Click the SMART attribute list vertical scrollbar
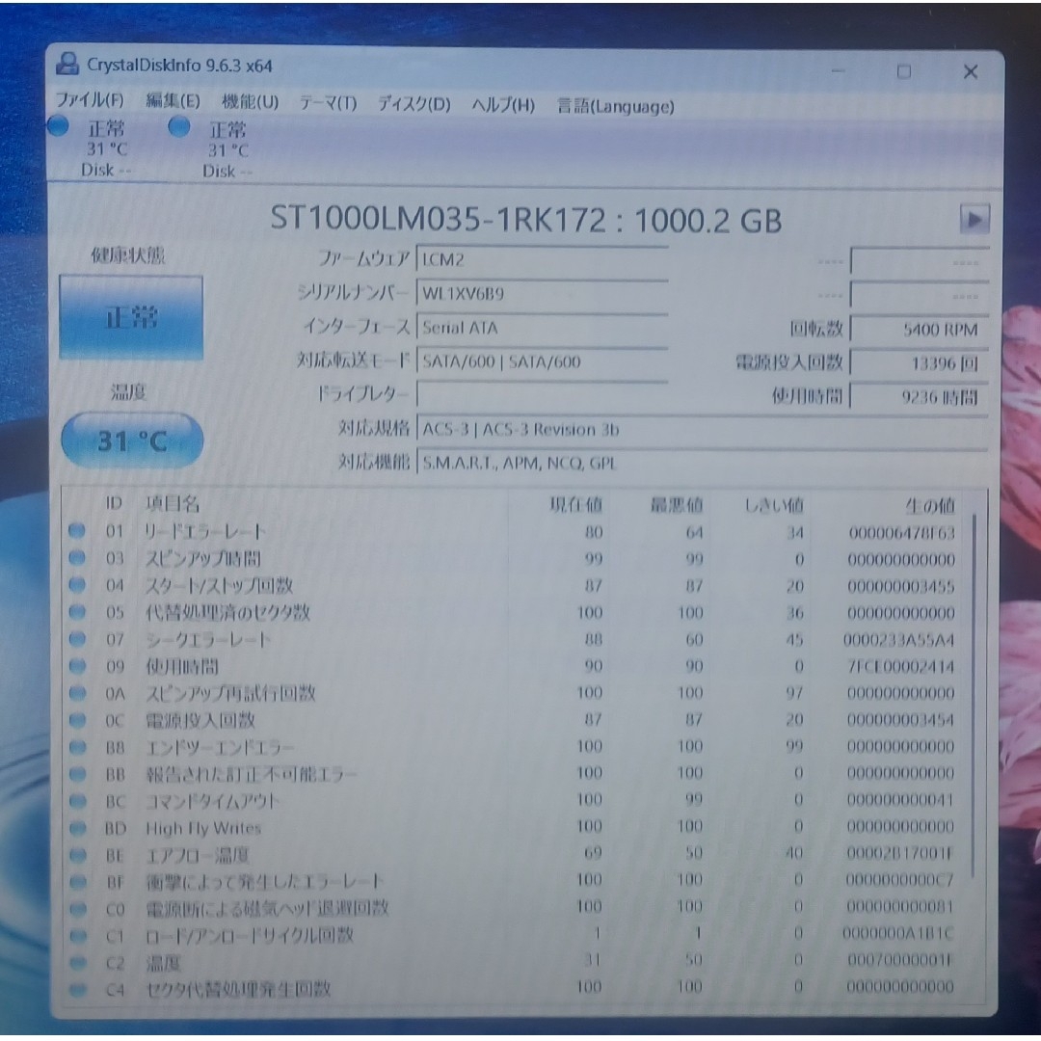Image resolution: width=1041 pixels, height=1041 pixels. point(974,695)
